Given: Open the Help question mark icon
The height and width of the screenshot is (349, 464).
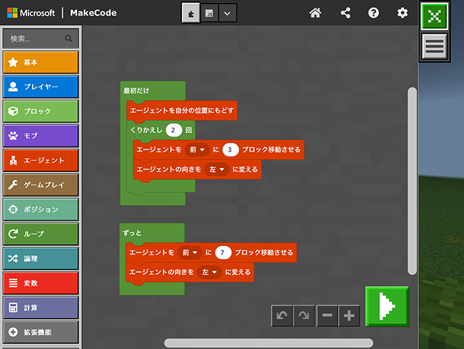Looking at the screenshot, I should [373, 13].
